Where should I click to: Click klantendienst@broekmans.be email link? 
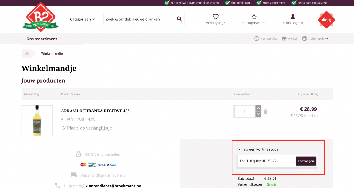[x=113, y=186]
